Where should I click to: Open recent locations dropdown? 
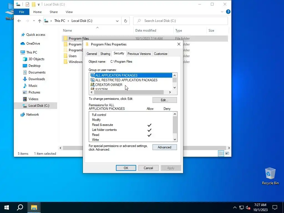34,21
